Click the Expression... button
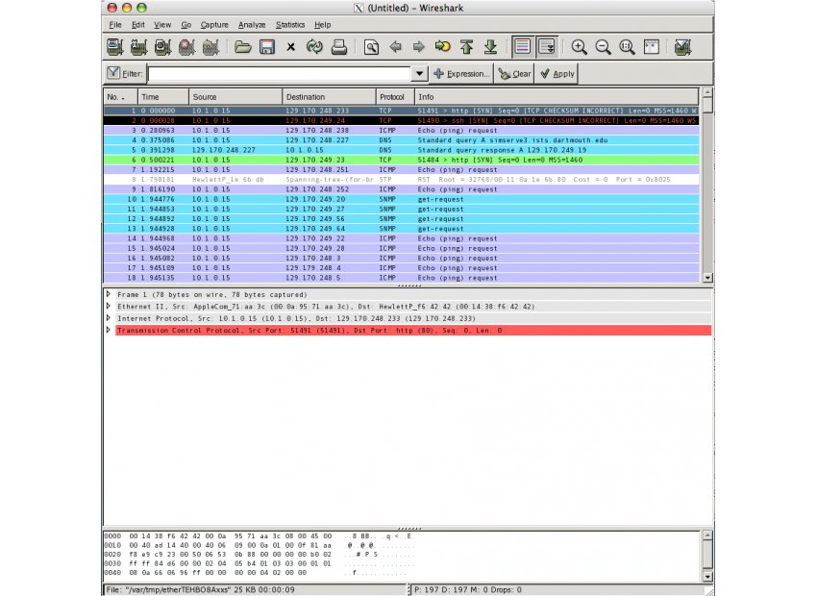The height and width of the screenshot is (596, 817). point(461,73)
